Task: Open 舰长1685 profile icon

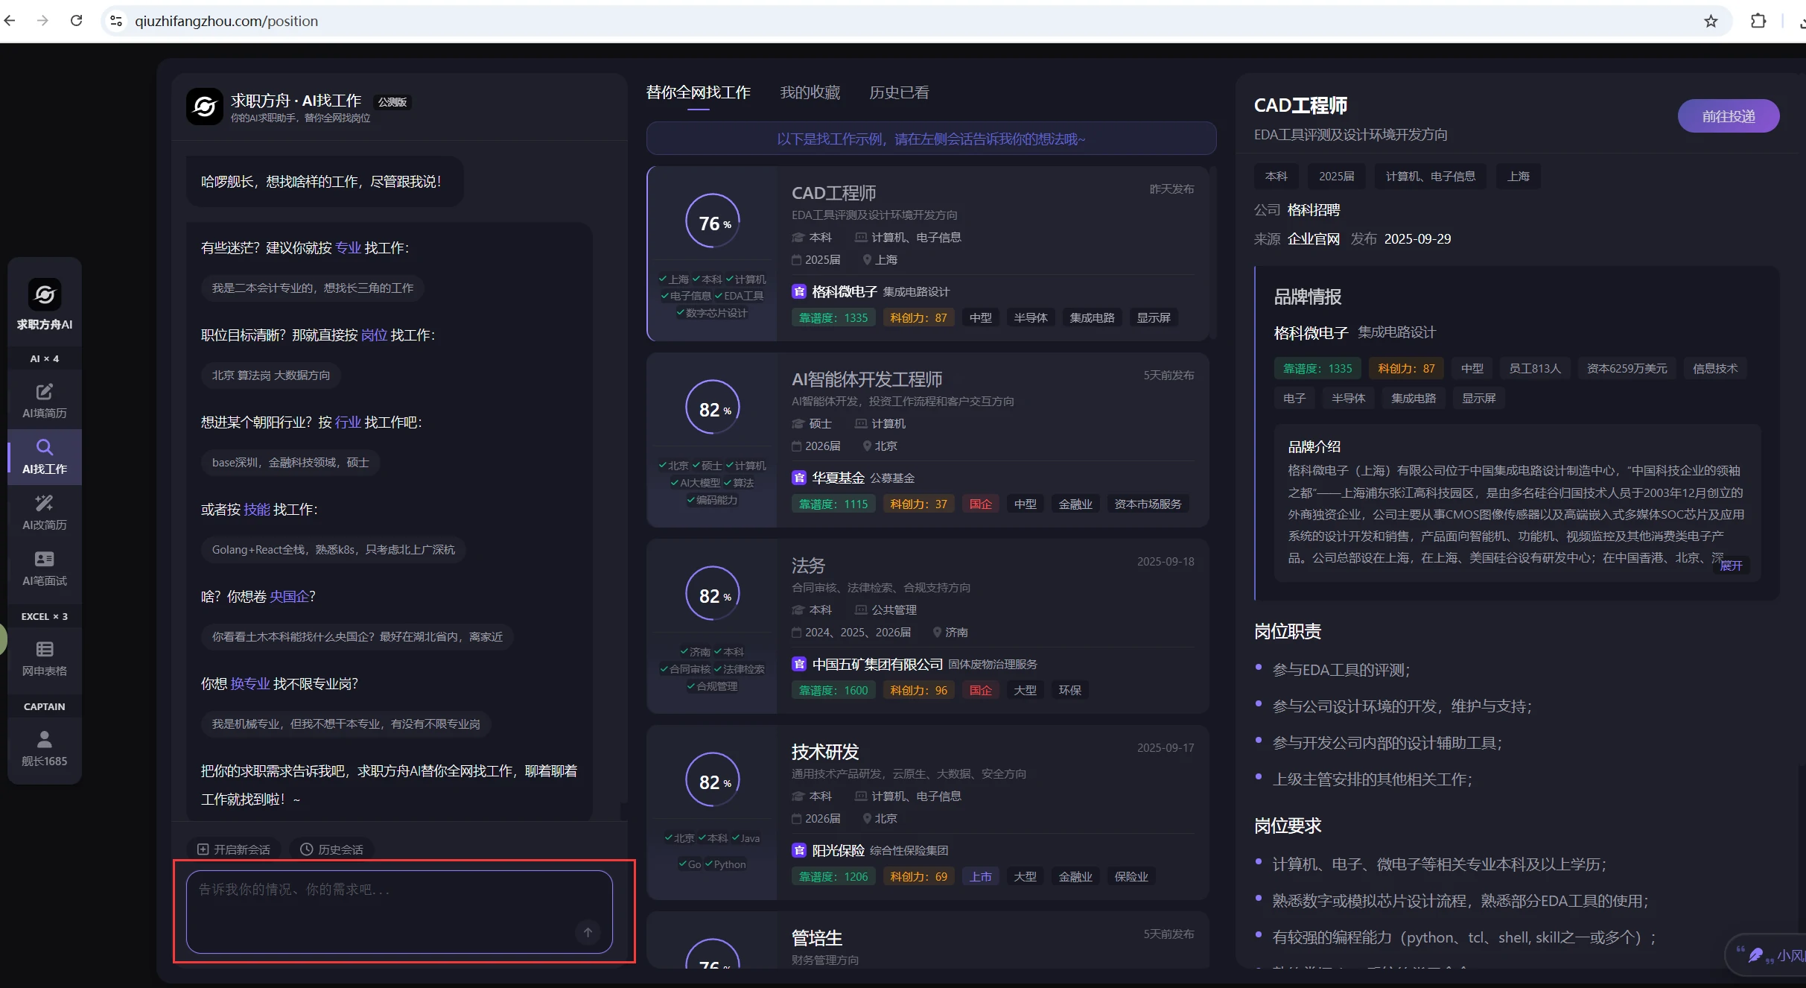Action: (44, 748)
